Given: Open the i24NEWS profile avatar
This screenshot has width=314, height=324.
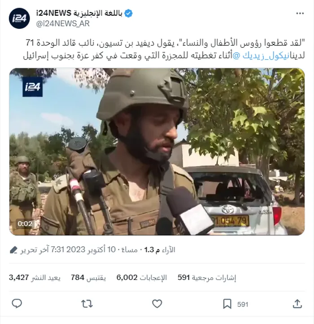Looking at the screenshot, I should (19, 18).
